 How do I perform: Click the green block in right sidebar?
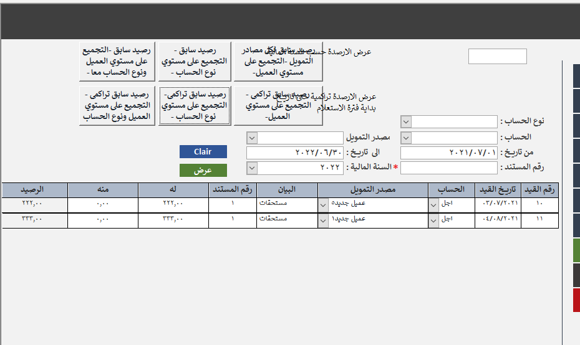point(577,250)
